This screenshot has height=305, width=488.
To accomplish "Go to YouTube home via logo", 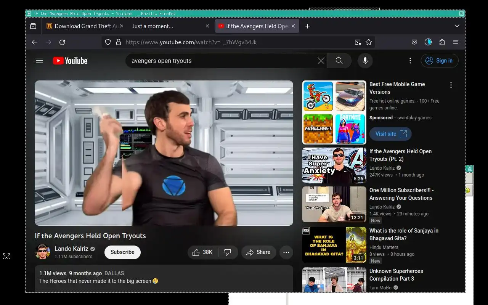I will click(70, 61).
